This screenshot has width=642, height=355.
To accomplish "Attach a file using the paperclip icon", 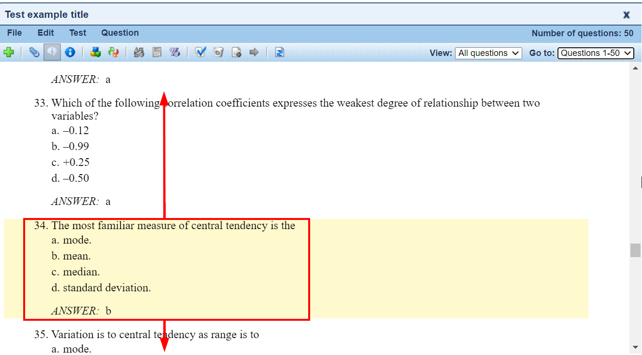I will [34, 53].
